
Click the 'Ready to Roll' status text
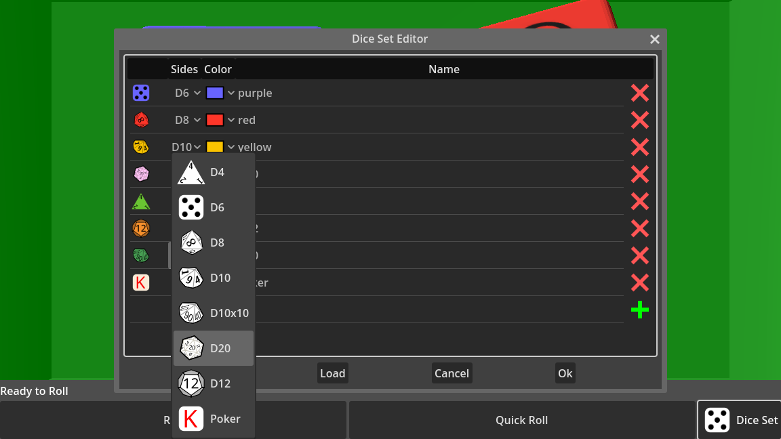(35, 391)
